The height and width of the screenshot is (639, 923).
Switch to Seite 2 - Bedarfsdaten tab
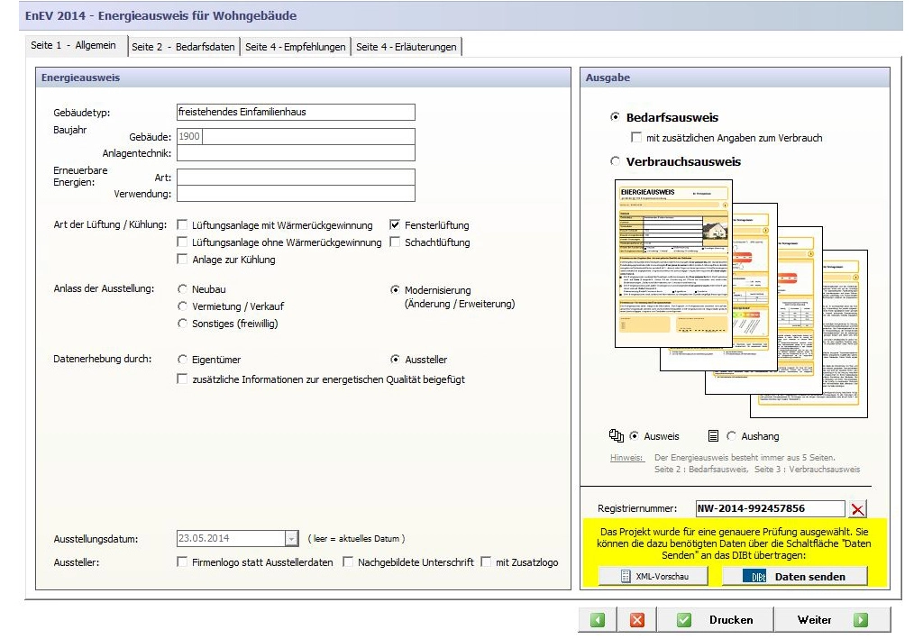pyautogui.click(x=183, y=47)
